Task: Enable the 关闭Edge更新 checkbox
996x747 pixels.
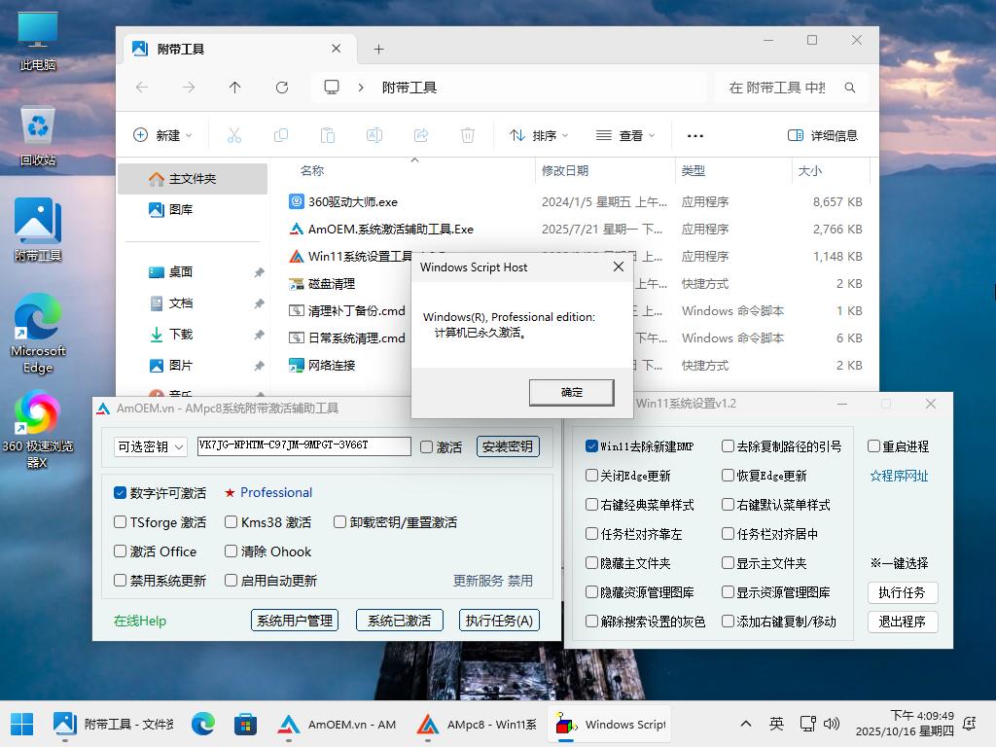Action: click(x=591, y=476)
